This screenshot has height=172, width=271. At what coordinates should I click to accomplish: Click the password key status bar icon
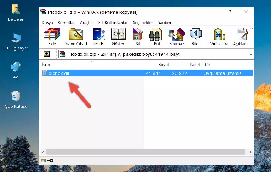point(50,161)
